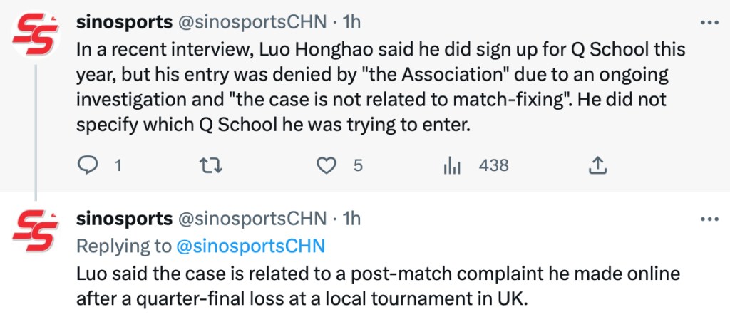
Task: Click the sinosports display name on the reply tweet
Action: point(124,218)
